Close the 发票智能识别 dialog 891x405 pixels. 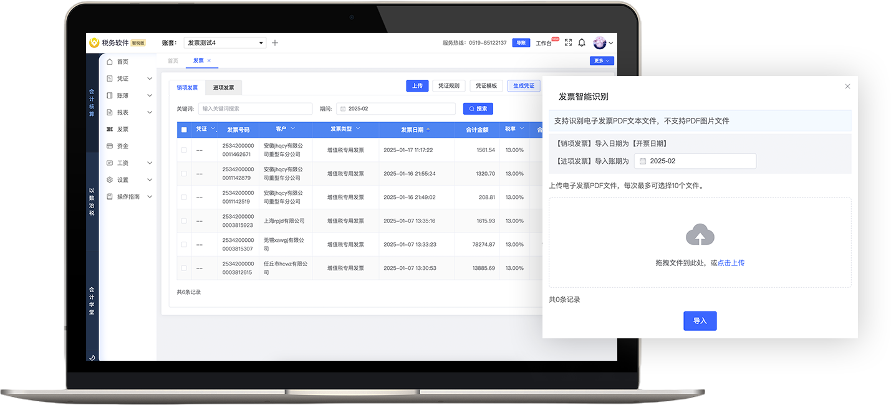[847, 87]
